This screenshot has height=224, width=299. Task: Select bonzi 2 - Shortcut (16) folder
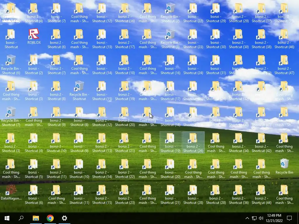click(x=125, y=13)
